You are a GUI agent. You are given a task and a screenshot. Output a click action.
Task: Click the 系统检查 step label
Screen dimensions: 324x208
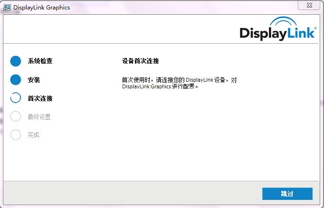coord(40,61)
